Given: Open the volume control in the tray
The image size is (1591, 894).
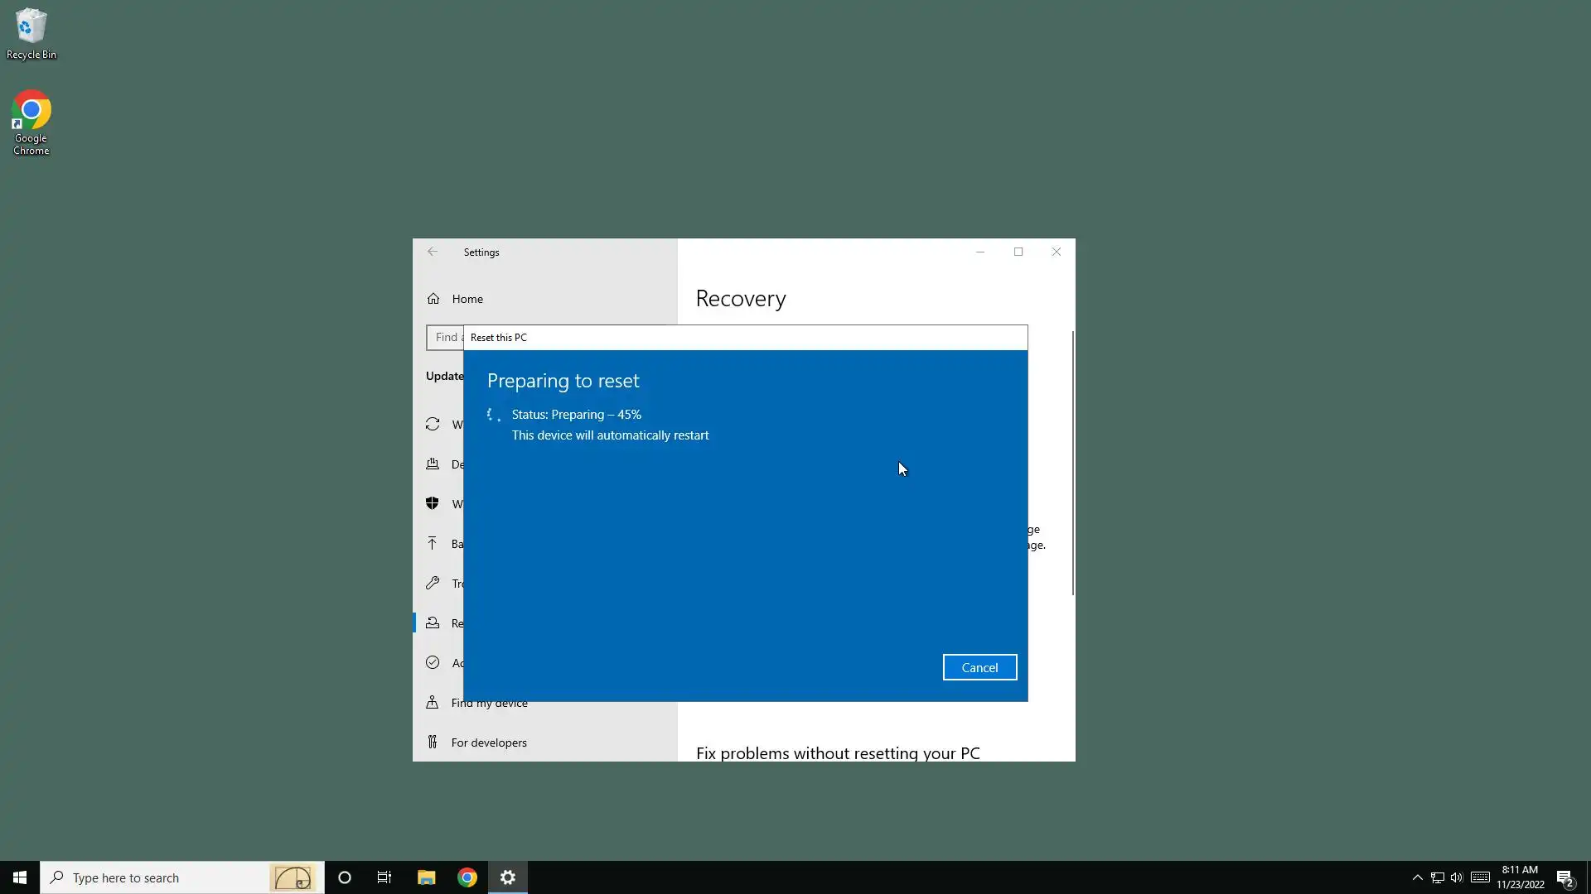Looking at the screenshot, I should [1457, 877].
